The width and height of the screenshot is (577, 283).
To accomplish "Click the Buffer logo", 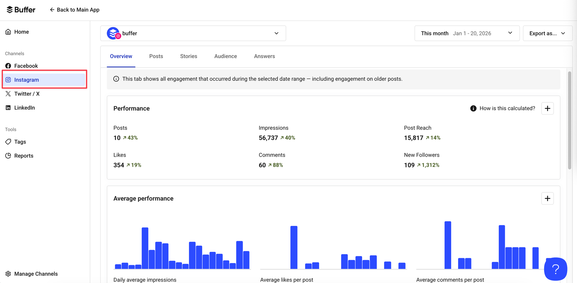I will 20,10.
